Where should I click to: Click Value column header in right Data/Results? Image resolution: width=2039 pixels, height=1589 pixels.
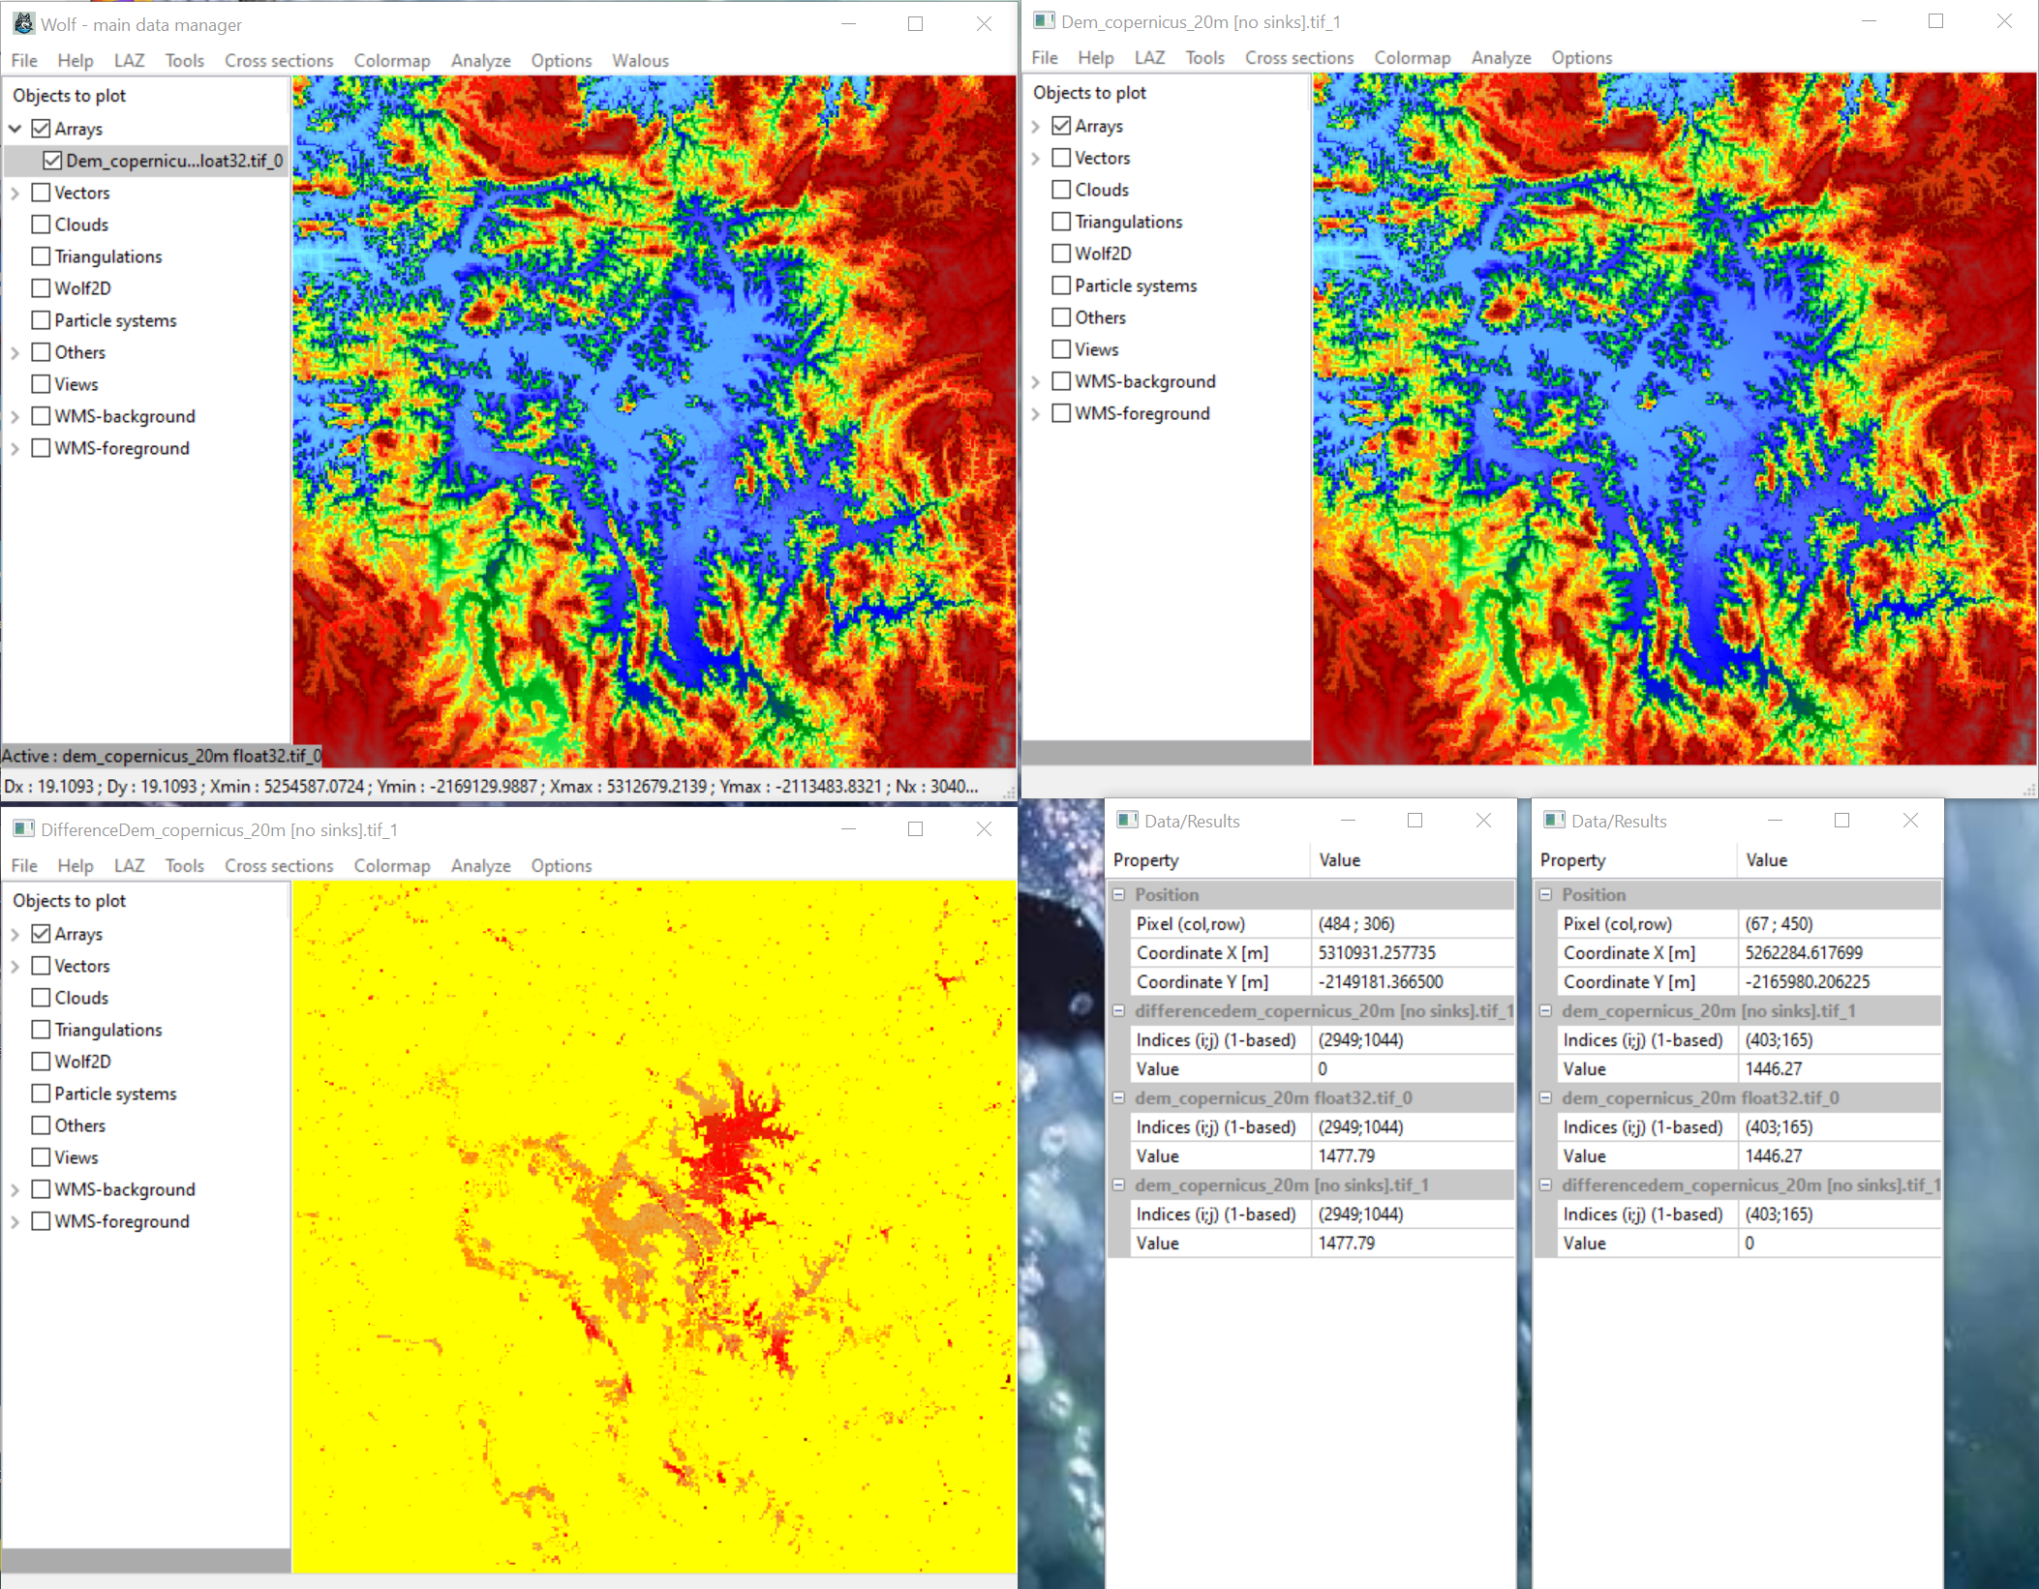click(1766, 859)
